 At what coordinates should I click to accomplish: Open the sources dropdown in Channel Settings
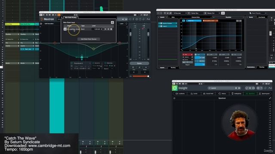click(x=180, y=13)
